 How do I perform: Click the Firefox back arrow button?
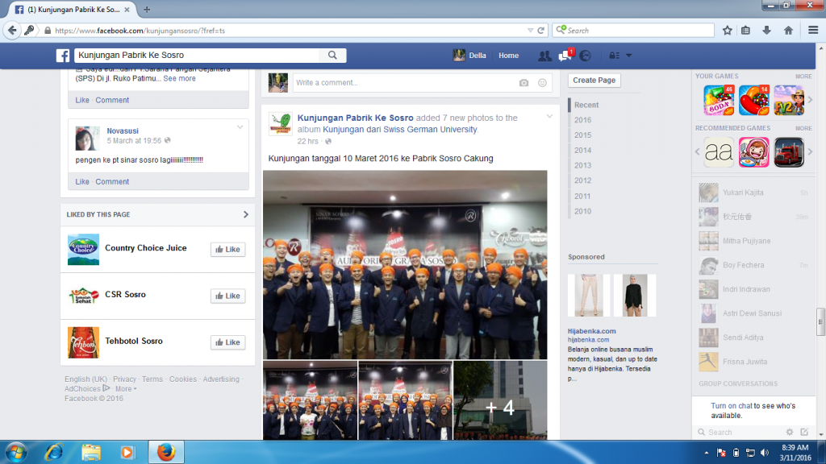click(x=12, y=30)
